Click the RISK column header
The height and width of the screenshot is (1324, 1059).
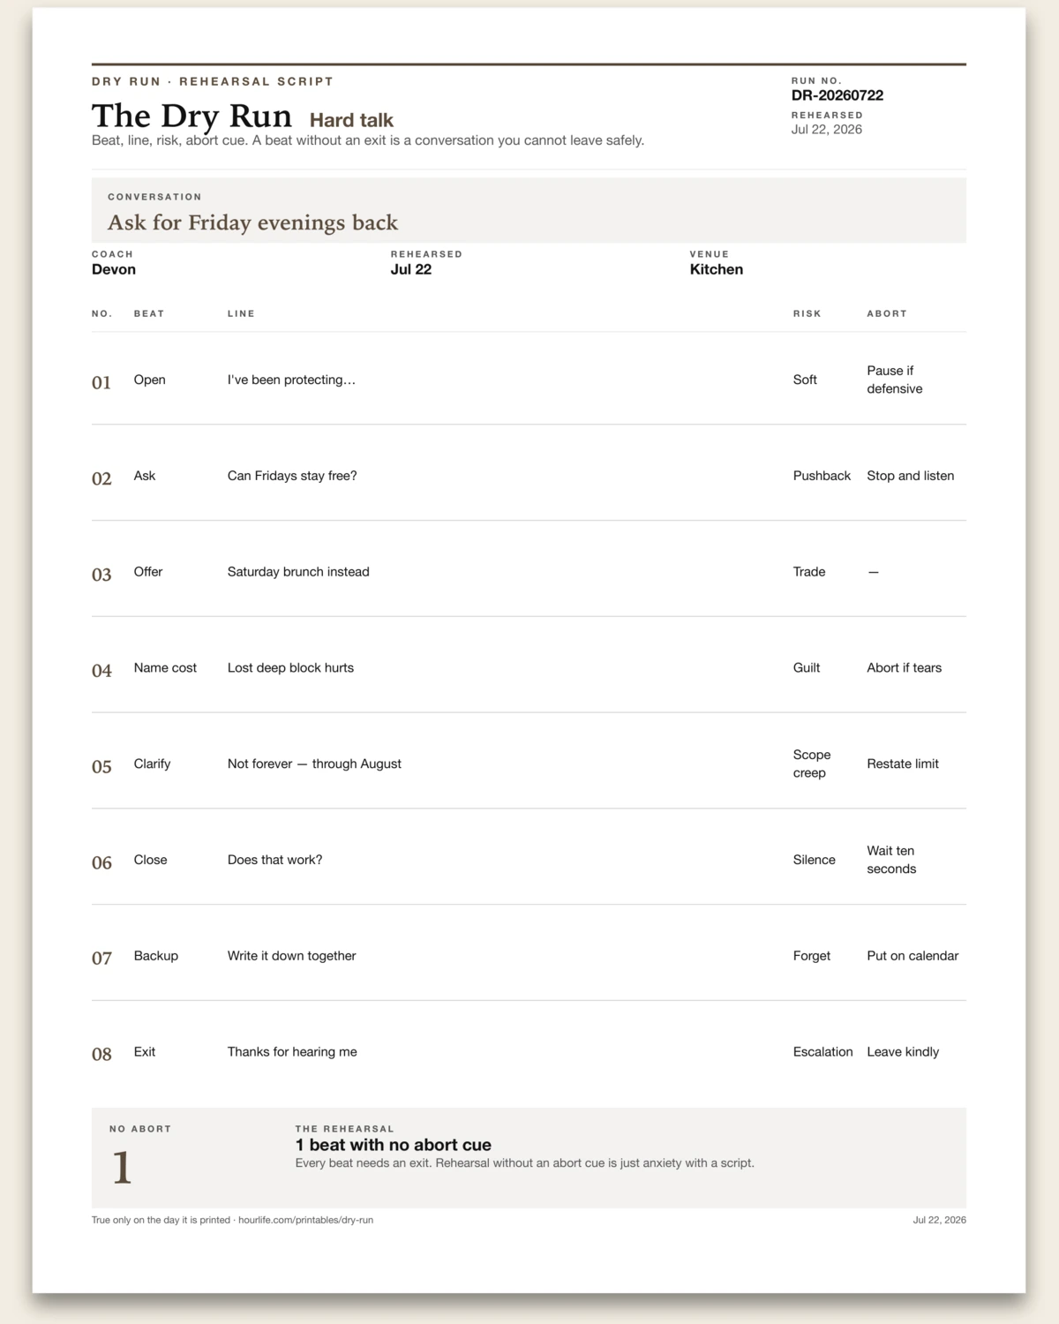click(x=807, y=313)
